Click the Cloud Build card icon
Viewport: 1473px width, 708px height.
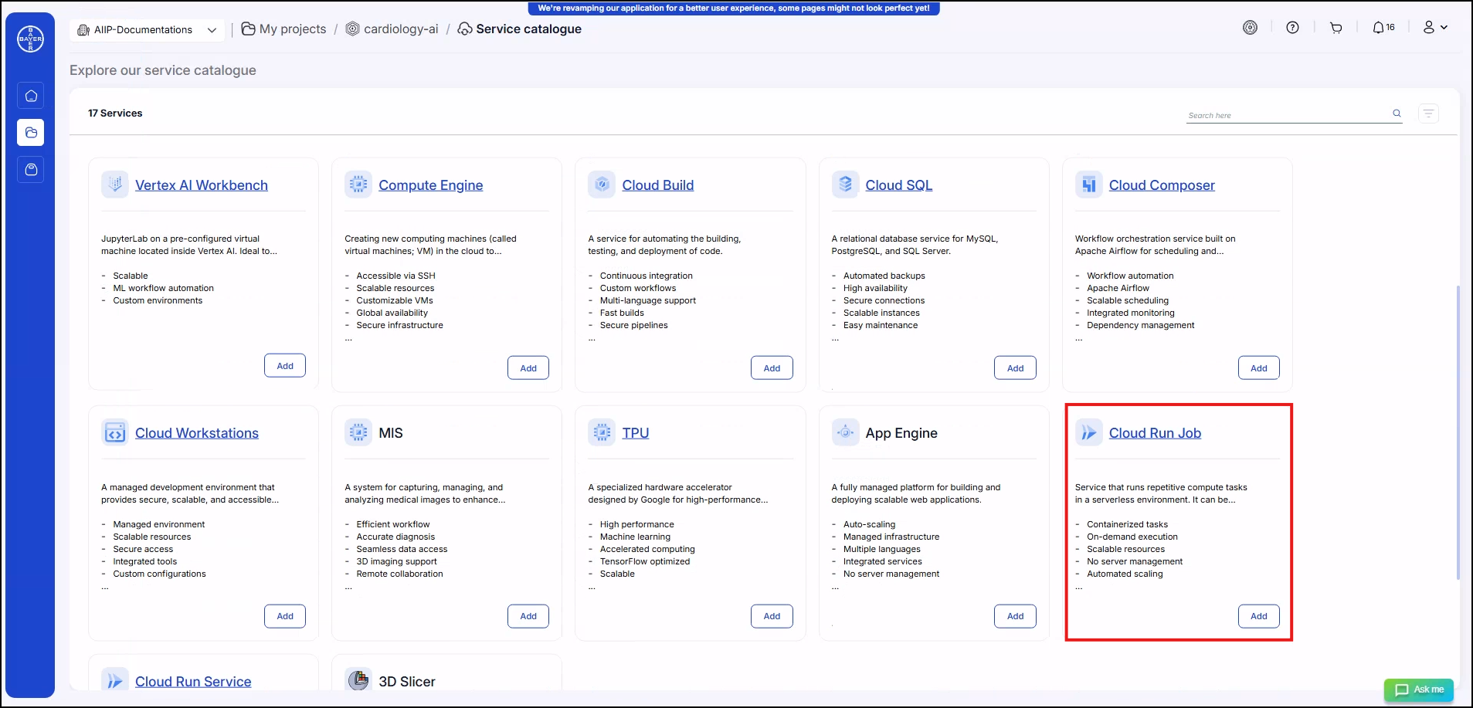[x=602, y=185]
